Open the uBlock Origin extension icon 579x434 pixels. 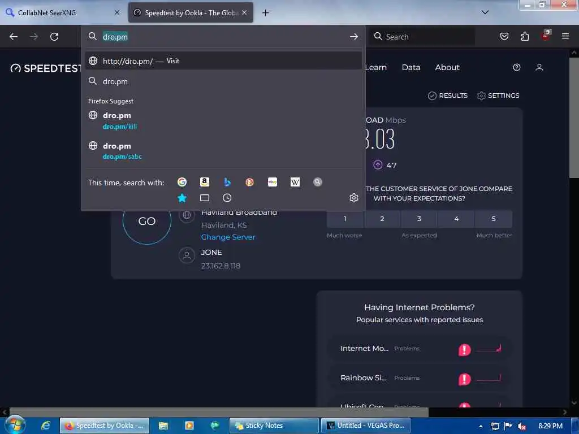(546, 36)
